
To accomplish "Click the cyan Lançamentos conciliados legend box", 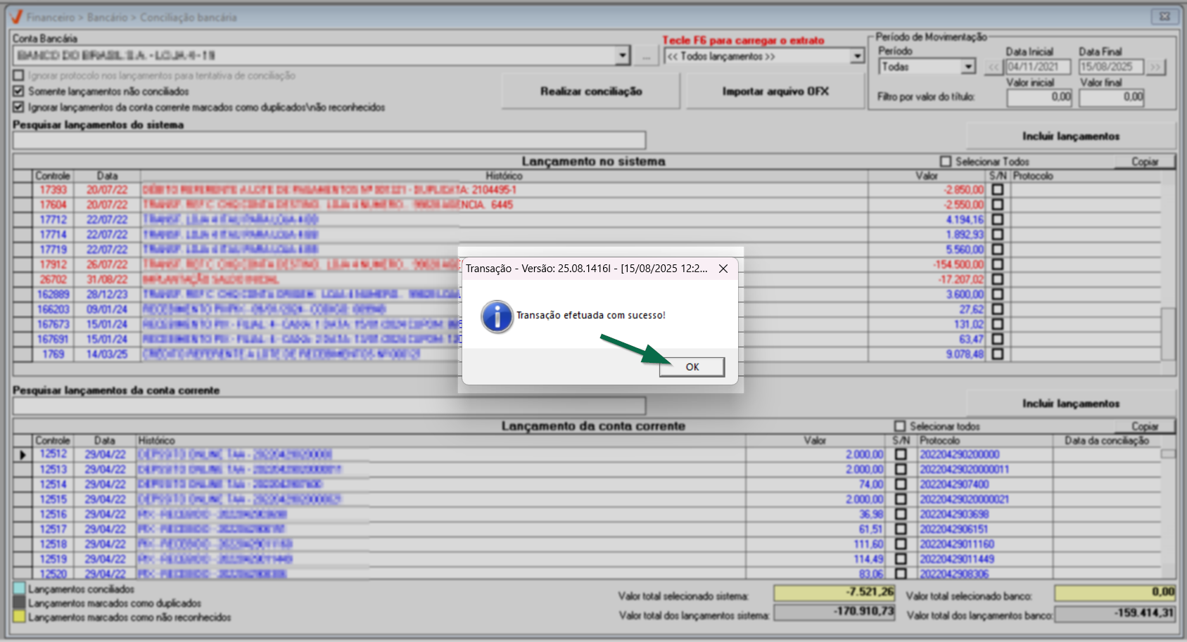I will [19, 589].
